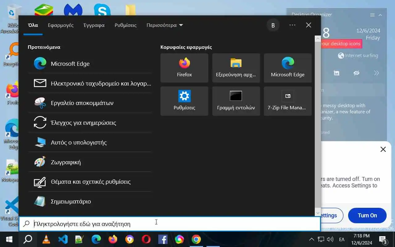Open the Desktop Organizer hamburger menu
Viewport: 395px width, 247px height.
tap(372, 15)
